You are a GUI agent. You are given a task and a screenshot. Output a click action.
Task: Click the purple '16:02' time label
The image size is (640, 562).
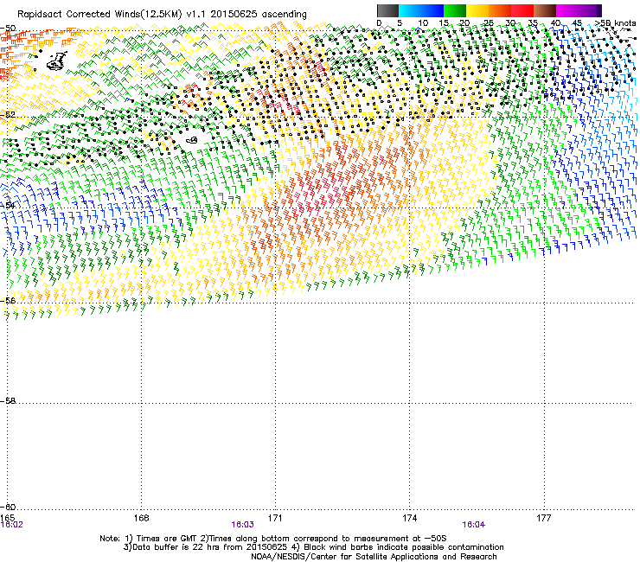point(12,525)
